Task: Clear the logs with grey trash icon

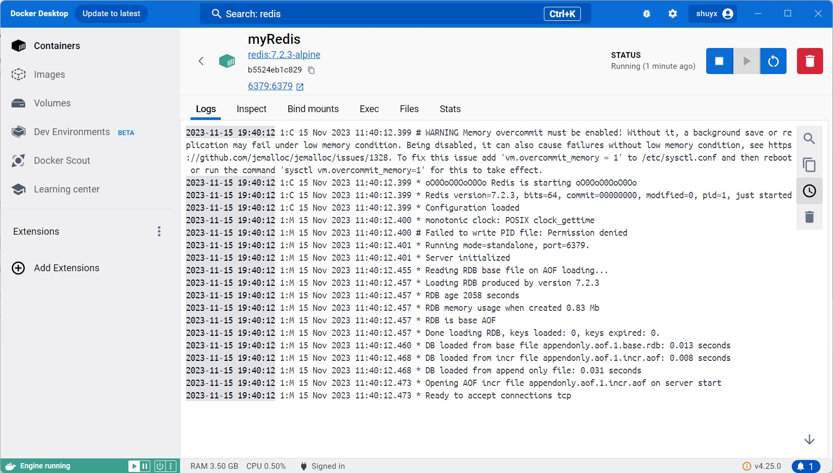Action: pyautogui.click(x=809, y=217)
